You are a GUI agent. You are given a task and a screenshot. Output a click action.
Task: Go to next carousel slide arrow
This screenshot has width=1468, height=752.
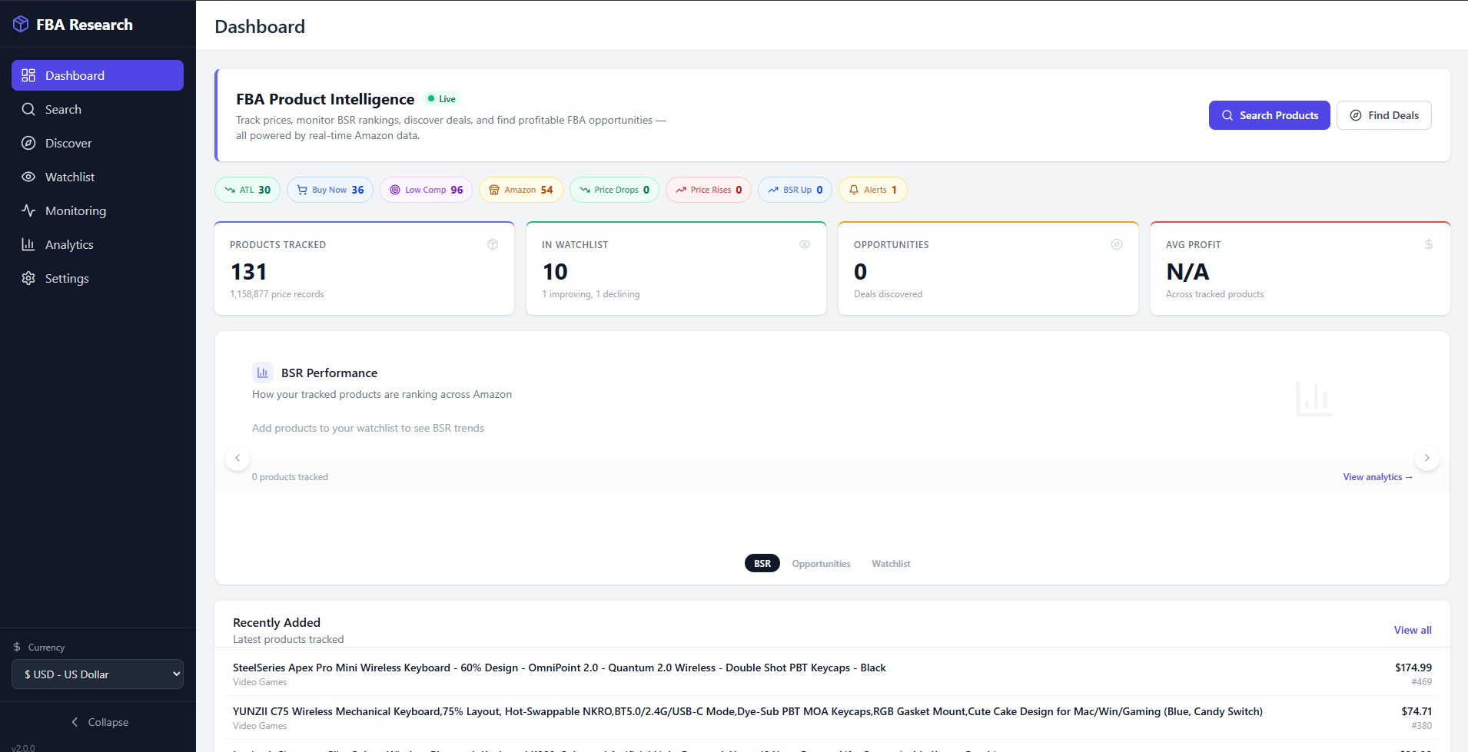point(1427,458)
